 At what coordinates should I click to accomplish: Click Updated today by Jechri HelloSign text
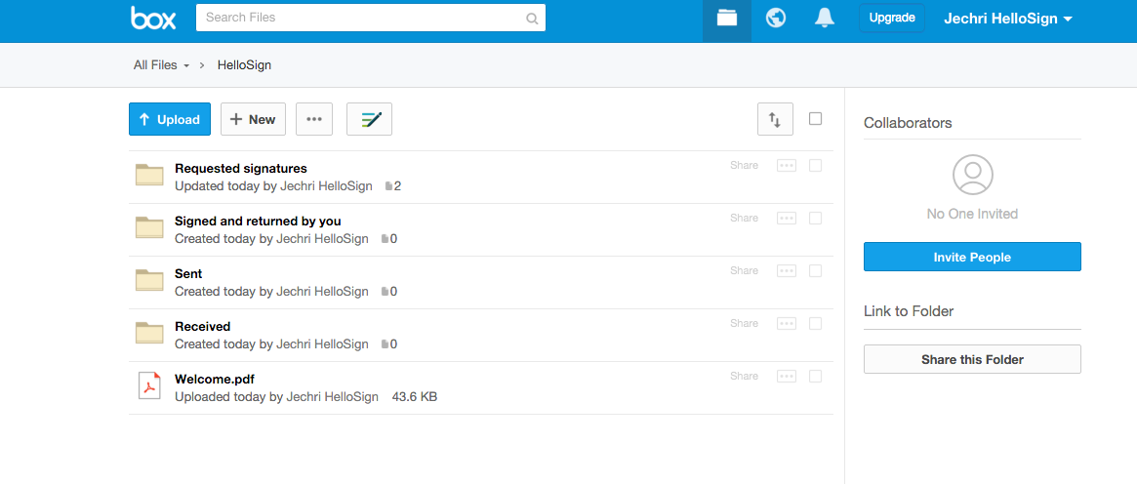tap(273, 186)
